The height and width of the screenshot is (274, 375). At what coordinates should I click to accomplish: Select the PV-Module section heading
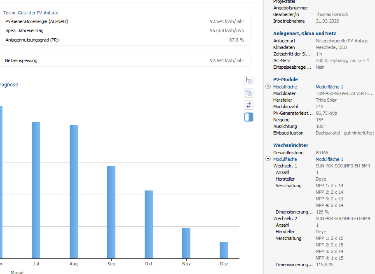pyautogui.click(x=285, y=79)
